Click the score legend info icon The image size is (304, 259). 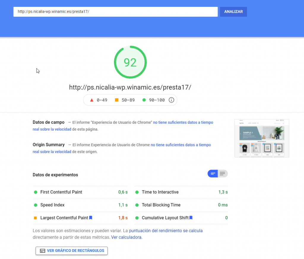pyautogui.click(x=171, y=100)
